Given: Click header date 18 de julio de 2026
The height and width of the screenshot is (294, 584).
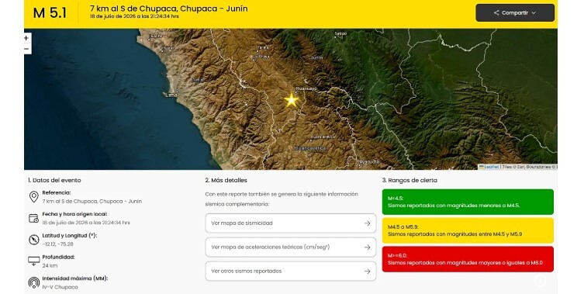Looking at the screenshot, I should tap(134, 16).
